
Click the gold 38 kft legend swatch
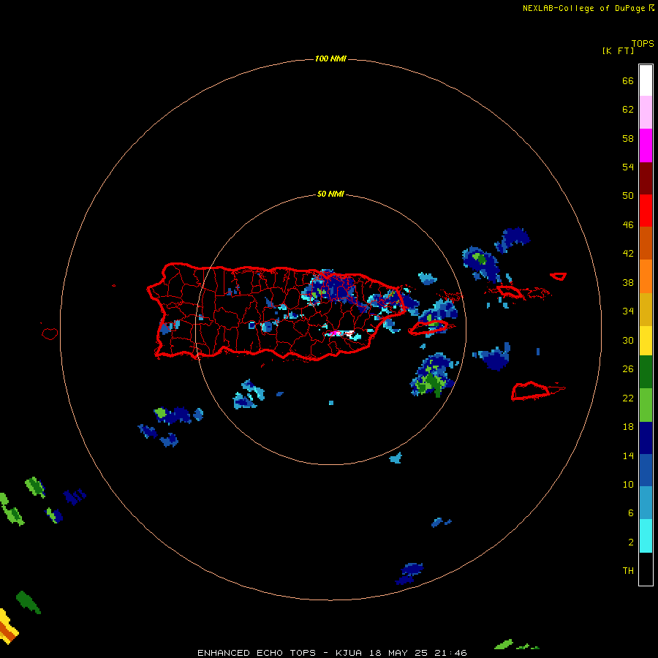click(x=646, y=309)
